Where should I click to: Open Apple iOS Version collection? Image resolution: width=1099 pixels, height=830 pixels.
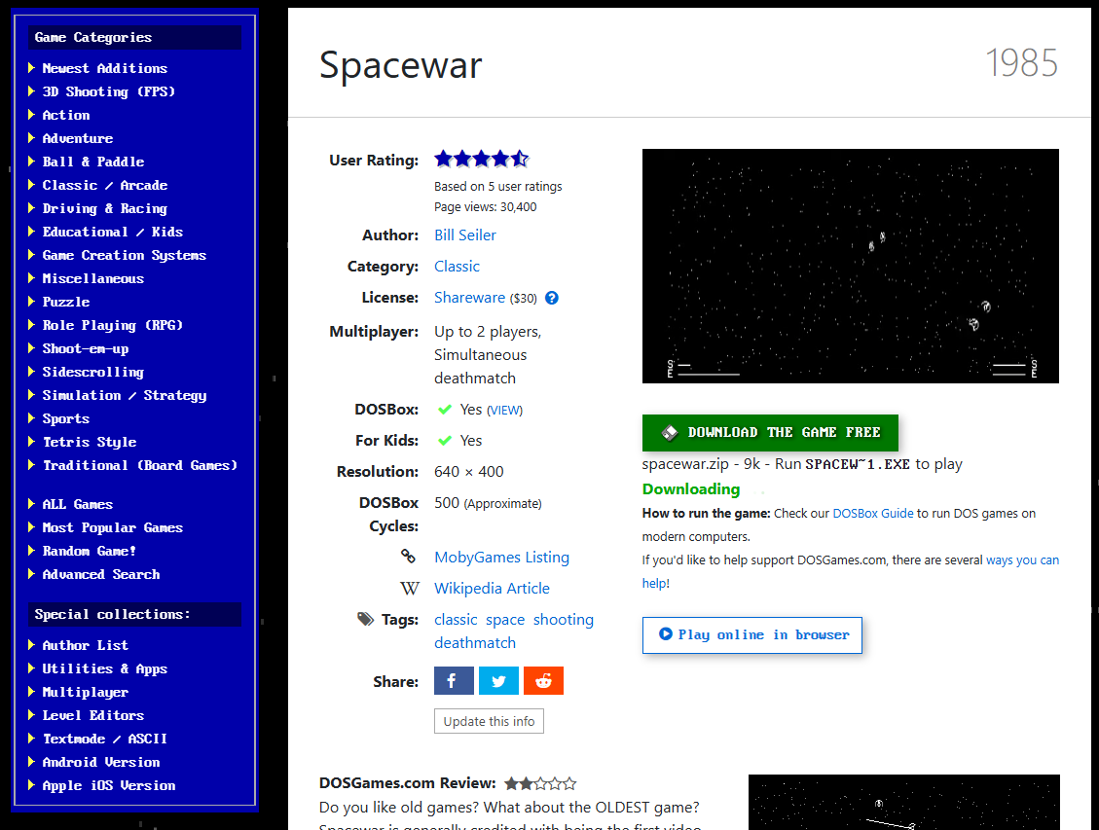click(x=109, y=786)
